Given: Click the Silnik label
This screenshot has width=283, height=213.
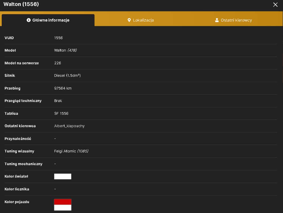Looking at the screenshot, I should [10, 76].
